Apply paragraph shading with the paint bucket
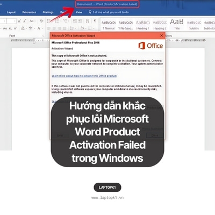 [82, 28]
